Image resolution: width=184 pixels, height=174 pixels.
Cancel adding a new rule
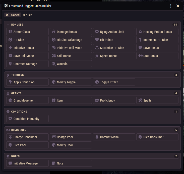click(x=13, y=15)
